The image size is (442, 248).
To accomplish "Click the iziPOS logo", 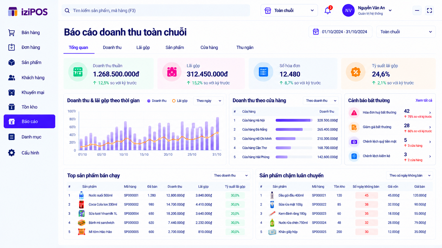I will 28,12.
